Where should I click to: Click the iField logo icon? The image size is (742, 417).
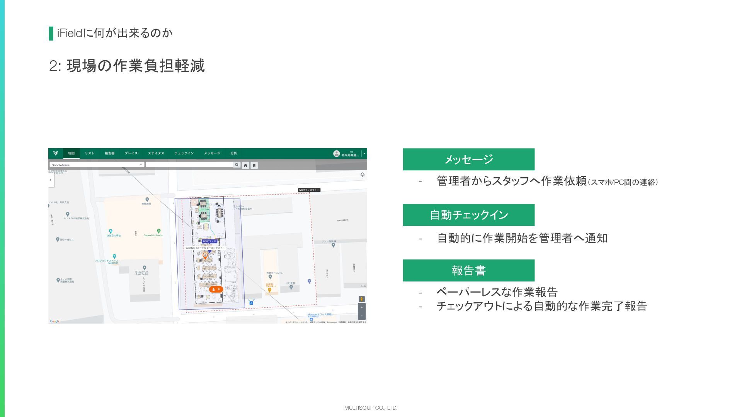pos(56,153)
